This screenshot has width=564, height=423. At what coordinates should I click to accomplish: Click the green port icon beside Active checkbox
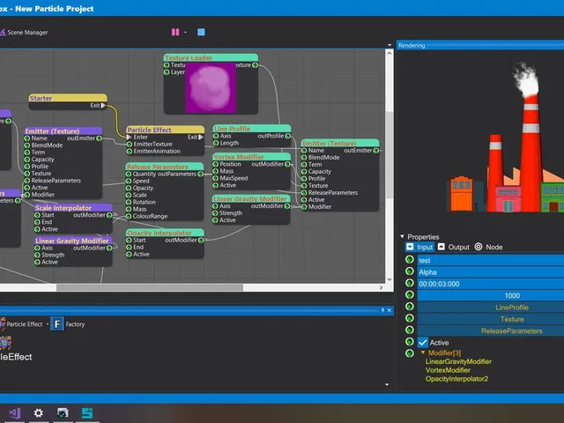point(409,342)
